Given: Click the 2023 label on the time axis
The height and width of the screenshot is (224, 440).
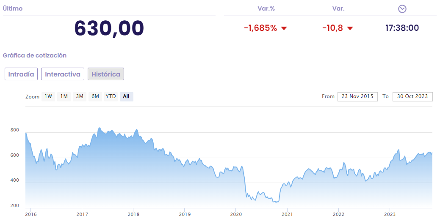Looking at the screenshot, I should [x=390, y=214].
